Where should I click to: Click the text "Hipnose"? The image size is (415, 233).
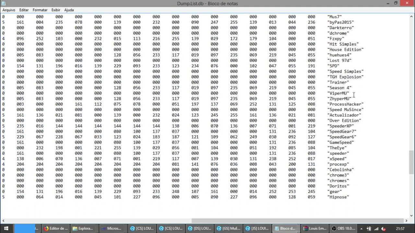[338, 197]
